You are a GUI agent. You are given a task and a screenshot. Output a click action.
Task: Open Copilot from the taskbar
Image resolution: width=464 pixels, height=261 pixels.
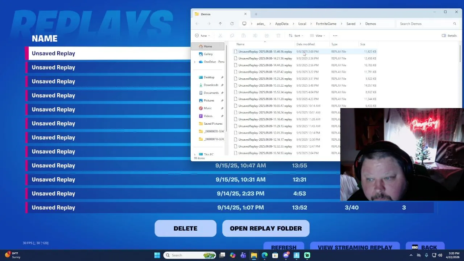233,255
